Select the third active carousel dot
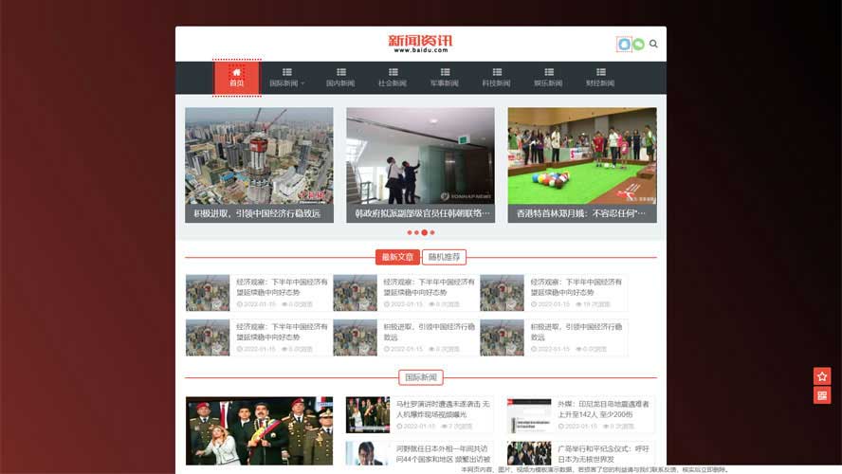 tap(424, 232)
